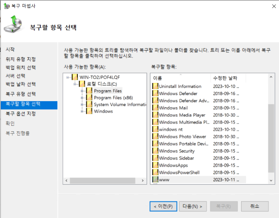Screen dimensions: 279x218
Task: Expand the Program Files (x86) tree node
Action: [82, 98]
